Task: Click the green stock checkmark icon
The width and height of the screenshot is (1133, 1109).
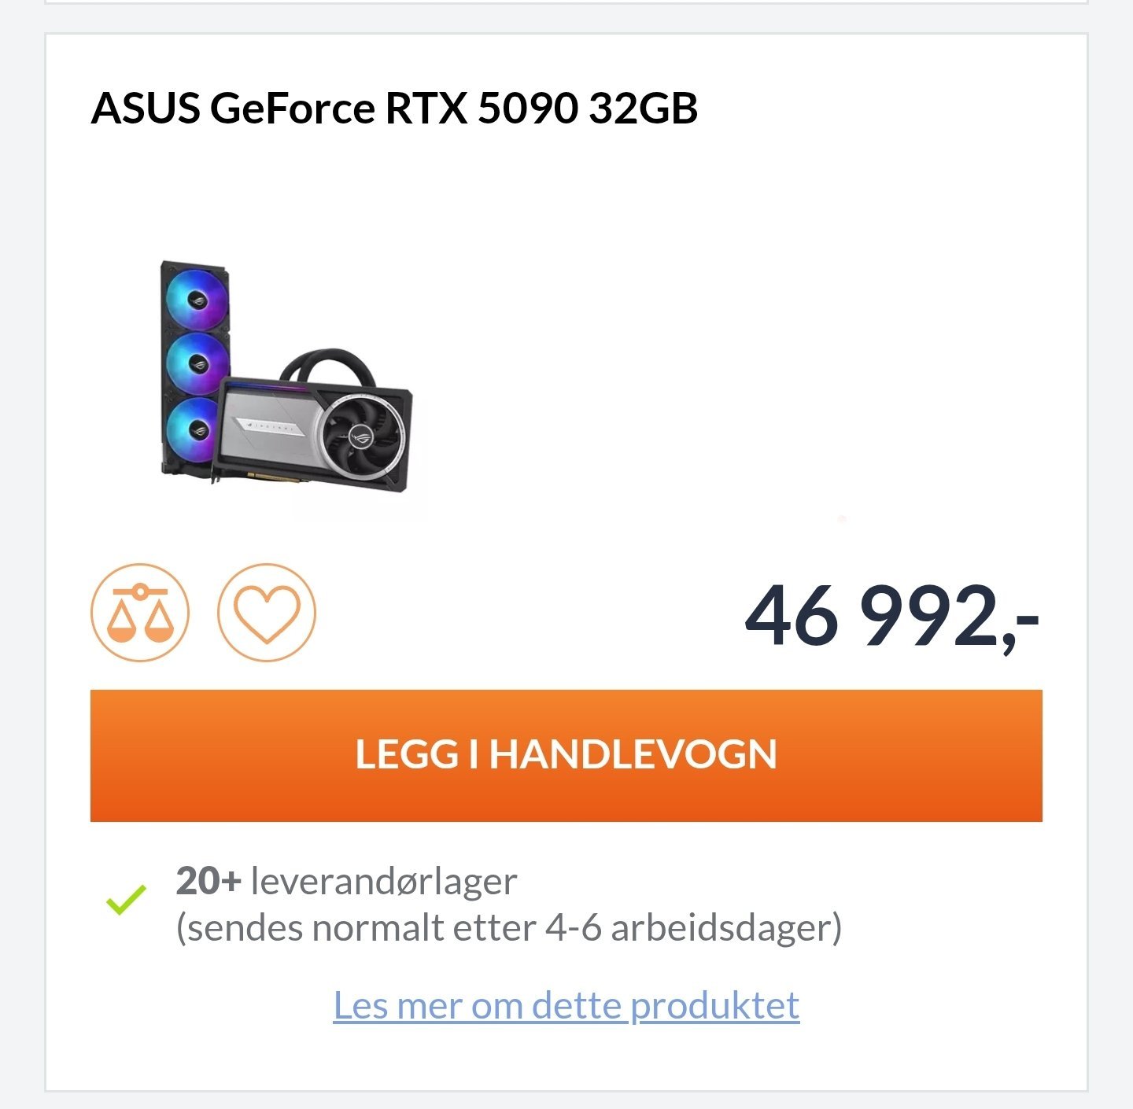Action: (x=126, y=900)
